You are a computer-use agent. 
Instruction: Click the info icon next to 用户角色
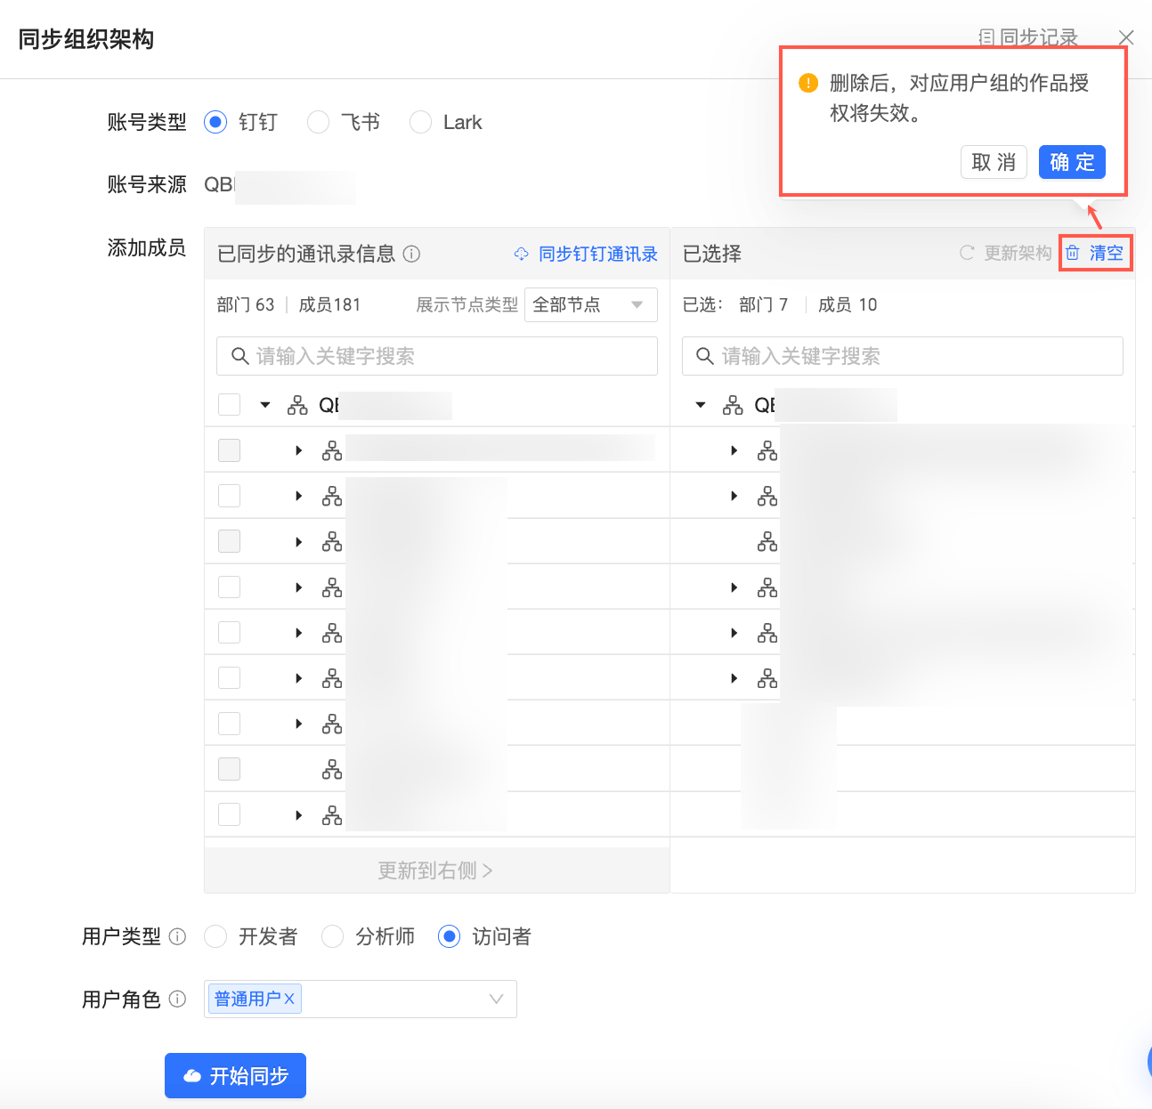pyautogui.click(x=177, y=999)
